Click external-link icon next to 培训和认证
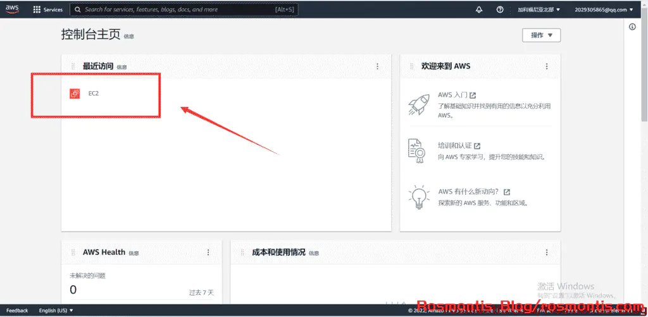Viewport: 648px width, 317px height. pyautogui.click(x=477, y=146)
